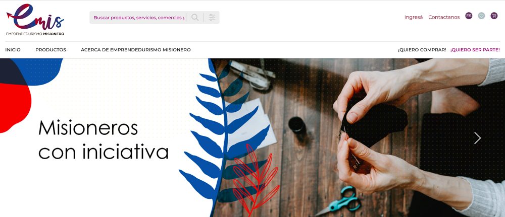Image resolution: width=505 pixels, height=217 pixels.
Task: Click the ¡QUIERO COMPRAR! link
Action: pyautogui.click(x=422, y=50)
